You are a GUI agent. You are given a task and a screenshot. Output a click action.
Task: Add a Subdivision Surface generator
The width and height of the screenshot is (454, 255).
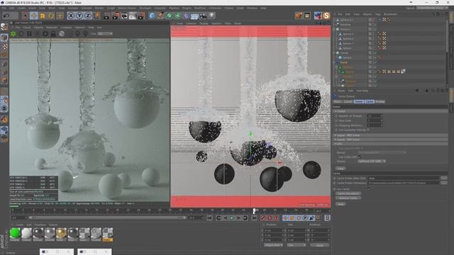[170, 16]
